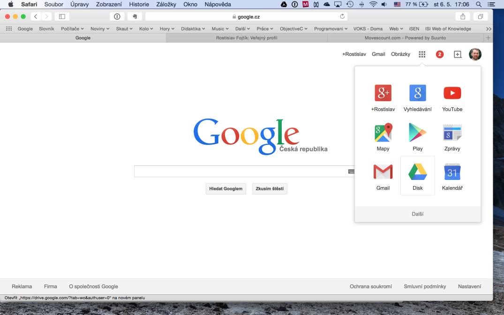The image size is (504, 315).
Task: Open on-screen keyboard in search box
Action: (x=351, y=172)
